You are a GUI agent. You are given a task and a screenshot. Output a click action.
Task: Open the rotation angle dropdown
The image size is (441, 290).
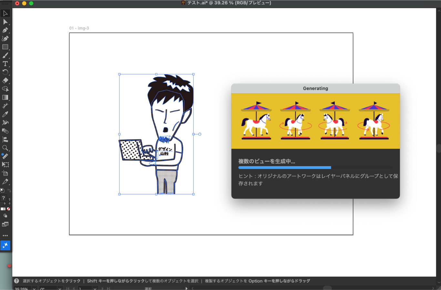tap(60, 288)
